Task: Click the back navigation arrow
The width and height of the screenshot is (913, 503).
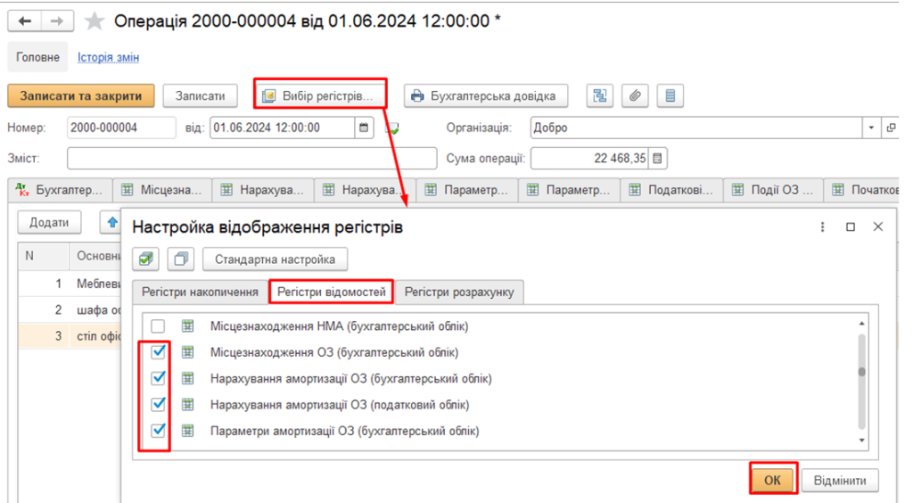Action: tap(25, 21)
